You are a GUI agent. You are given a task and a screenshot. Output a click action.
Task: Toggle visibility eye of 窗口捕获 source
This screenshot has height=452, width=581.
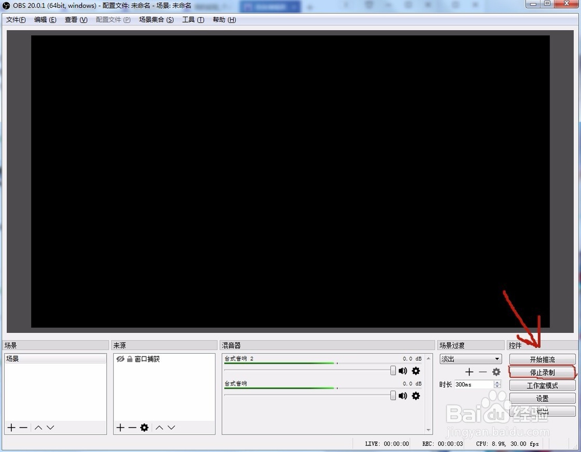(x=120, y=359)
